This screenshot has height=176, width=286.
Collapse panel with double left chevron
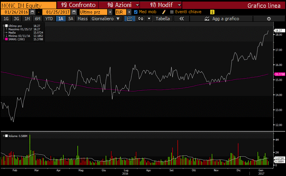pyautogui.click(x=181, y=19)
